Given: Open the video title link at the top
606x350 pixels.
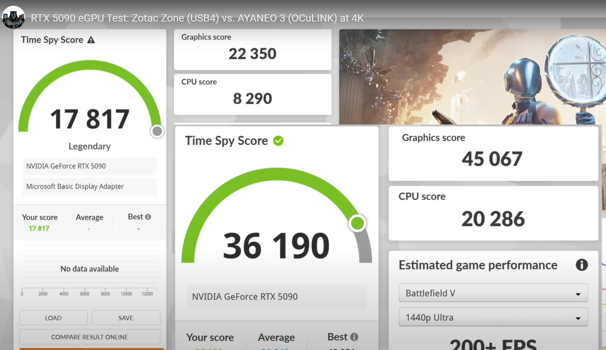Looking at the screenshot, I should coord(197,18).
